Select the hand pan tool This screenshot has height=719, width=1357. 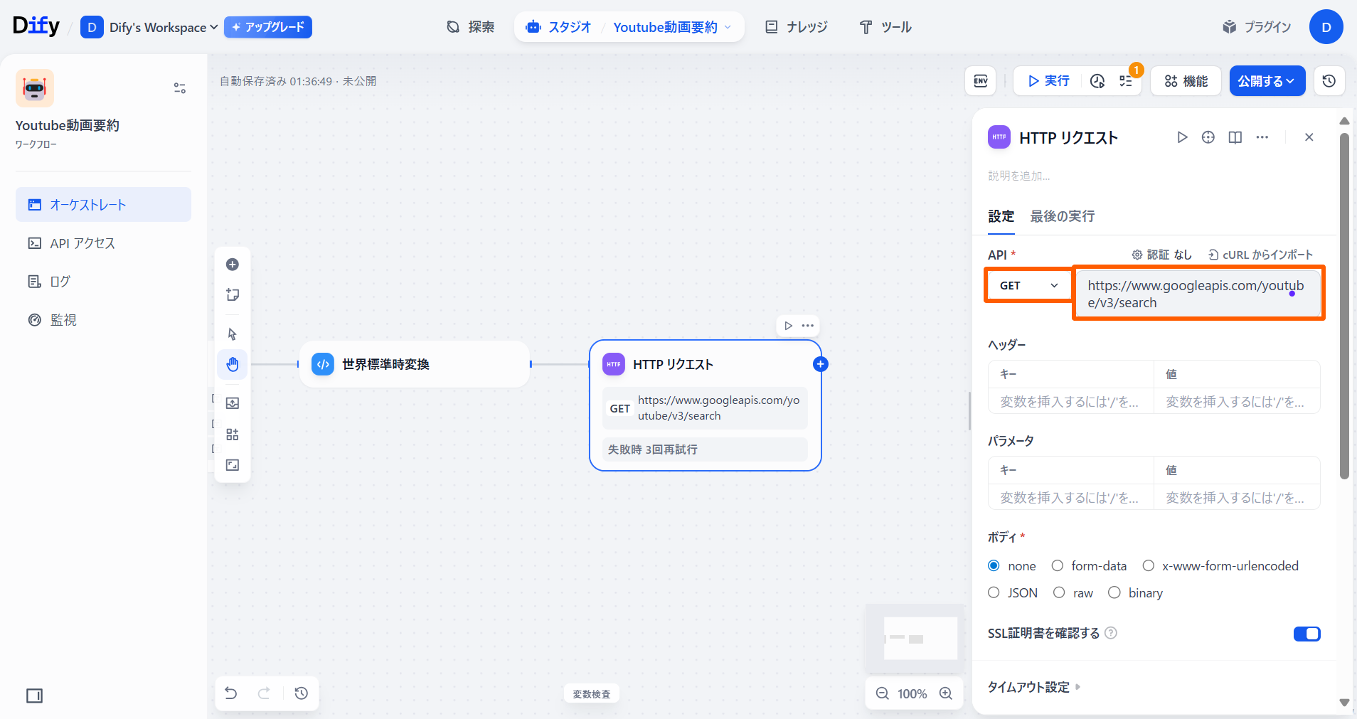click(x=233, y=365)
